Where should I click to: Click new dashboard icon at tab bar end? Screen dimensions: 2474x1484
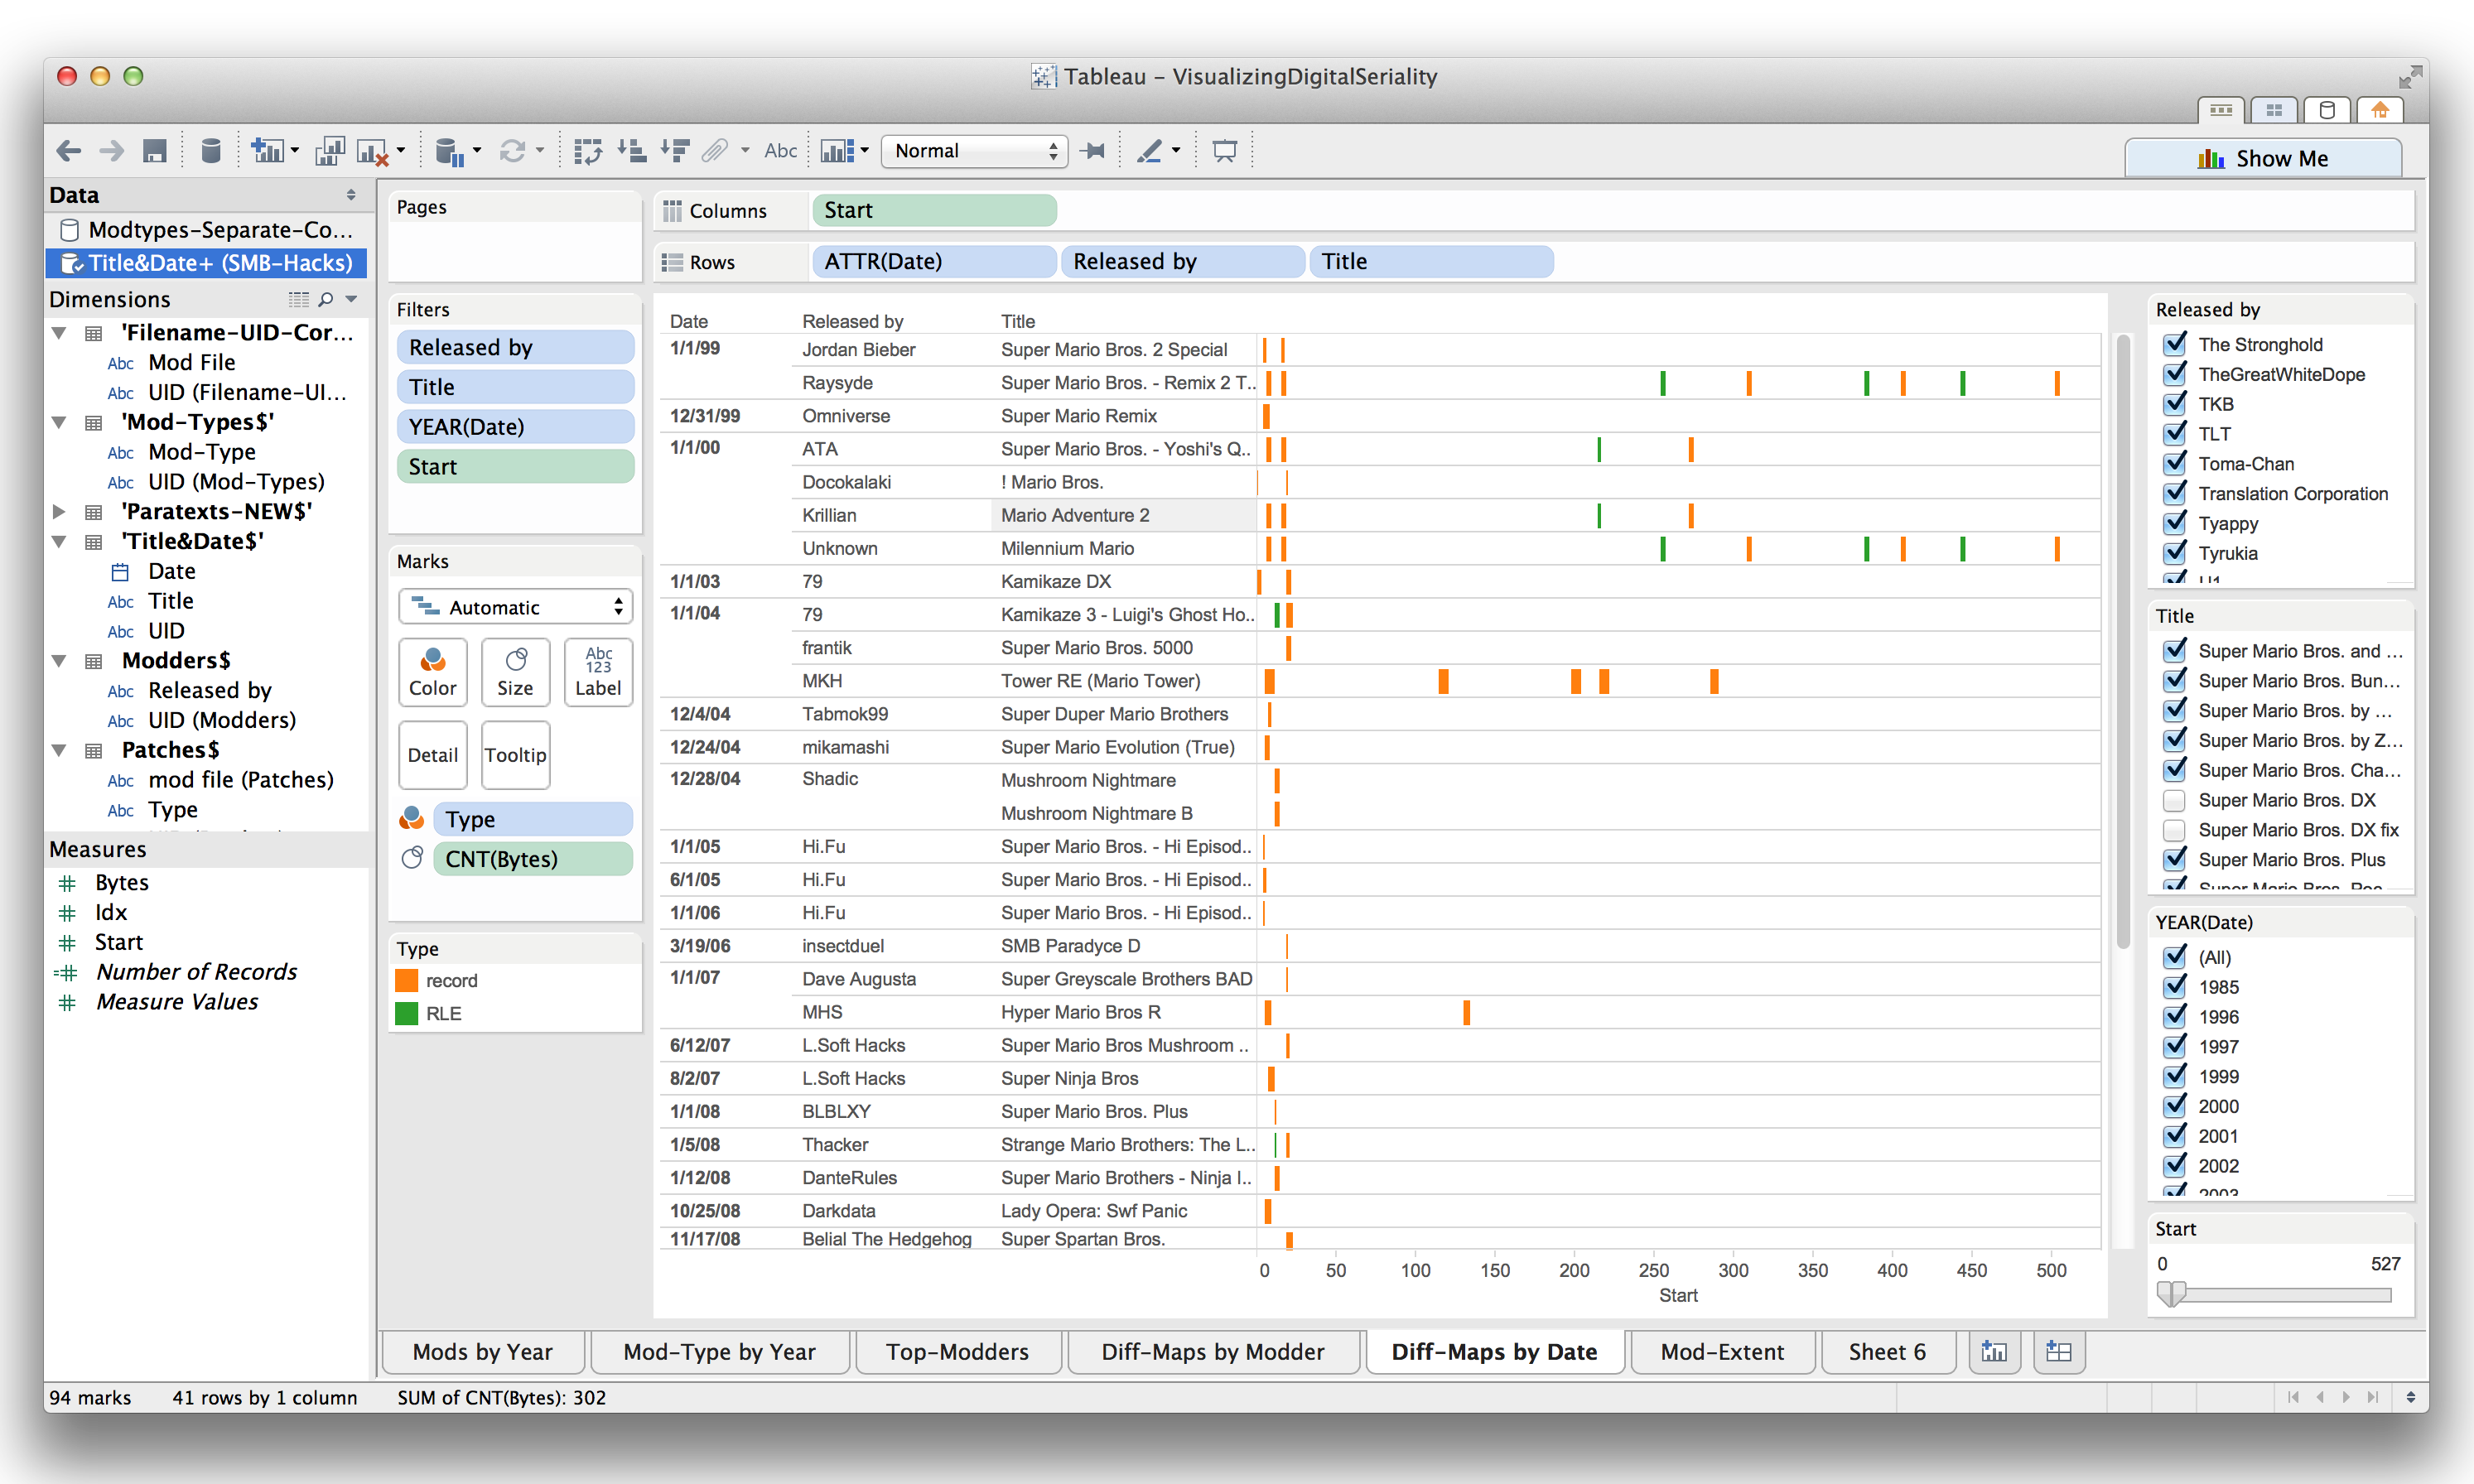click(x=2058, y=1352)
